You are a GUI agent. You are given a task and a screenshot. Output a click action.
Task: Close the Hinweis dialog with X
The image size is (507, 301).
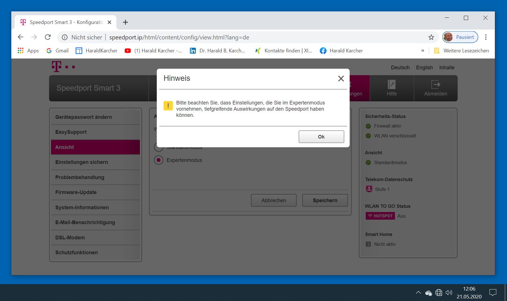pos(341,79)
